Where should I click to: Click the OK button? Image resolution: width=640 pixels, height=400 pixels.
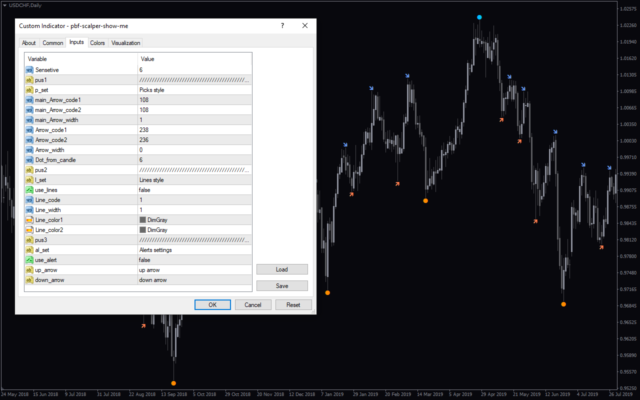tap(212, 304)
